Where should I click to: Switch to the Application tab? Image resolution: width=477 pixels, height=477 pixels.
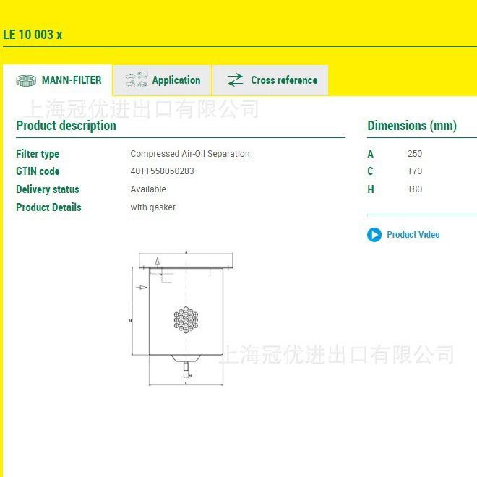(162, 80)
